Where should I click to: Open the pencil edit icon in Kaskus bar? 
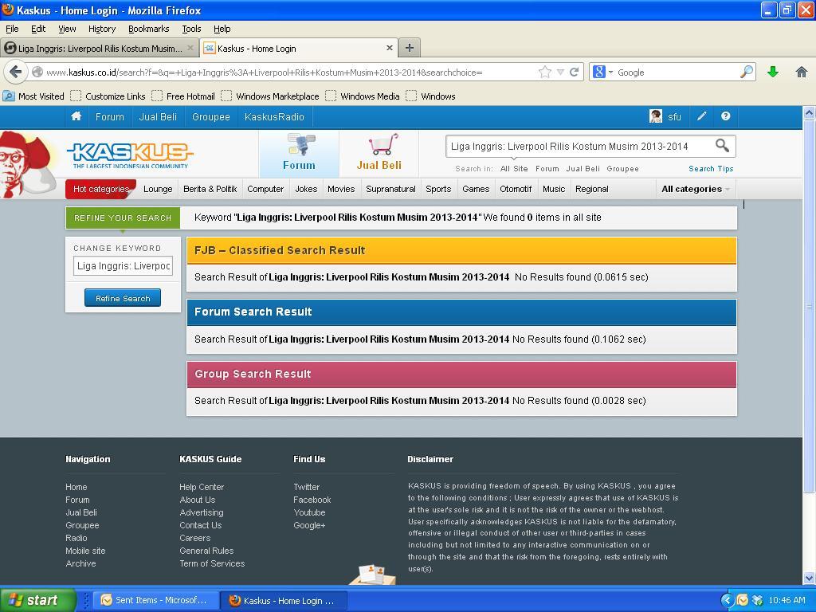(x=701, y=116)
